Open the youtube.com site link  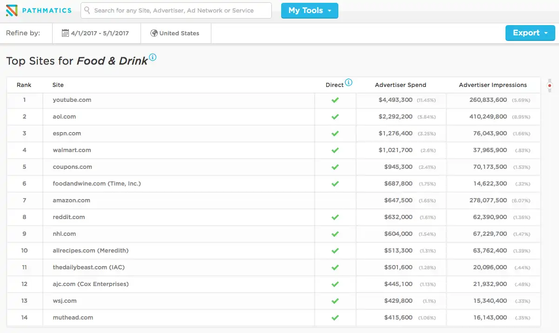pos(72,100)
